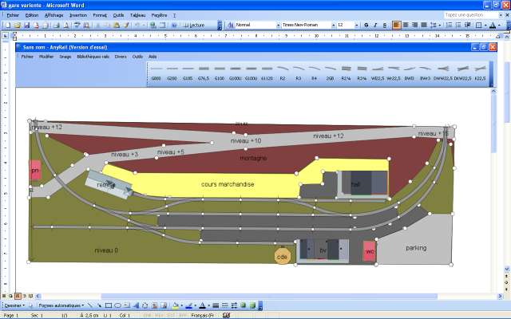Open the Dessiner drawing menu button

[14, 305]
